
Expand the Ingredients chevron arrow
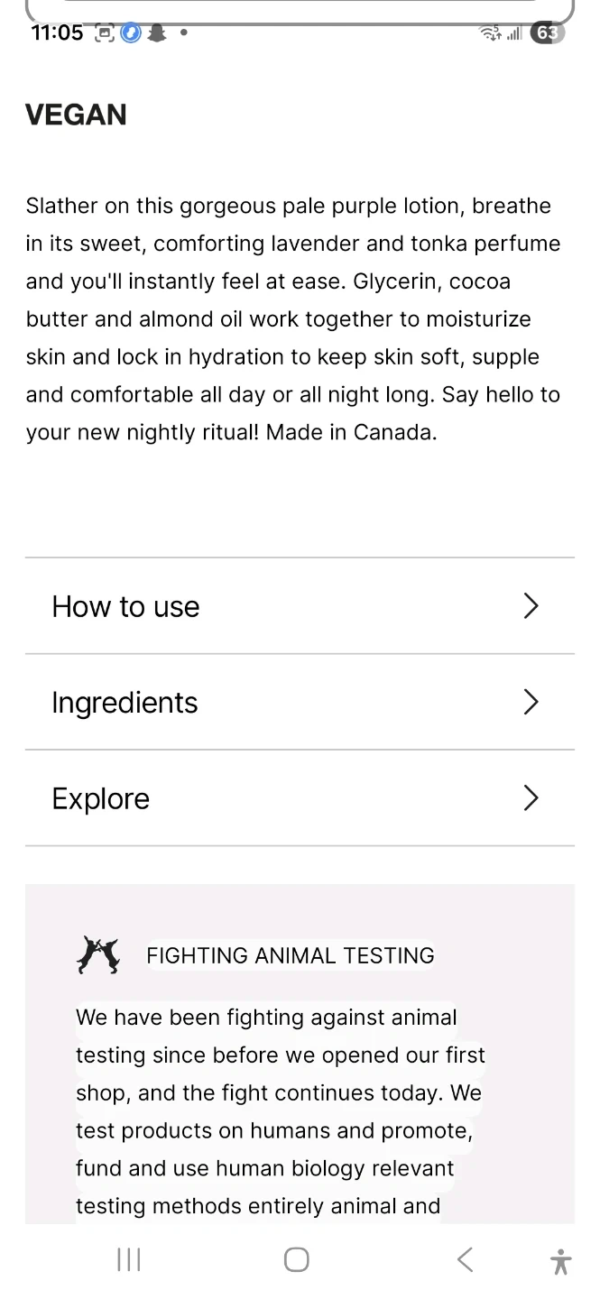pyautogui.click(x=531, y=702)
